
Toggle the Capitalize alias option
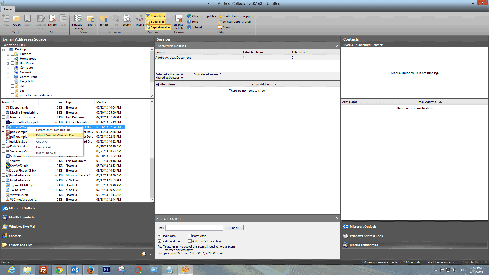pyautogui.click(x=158, y=27)
